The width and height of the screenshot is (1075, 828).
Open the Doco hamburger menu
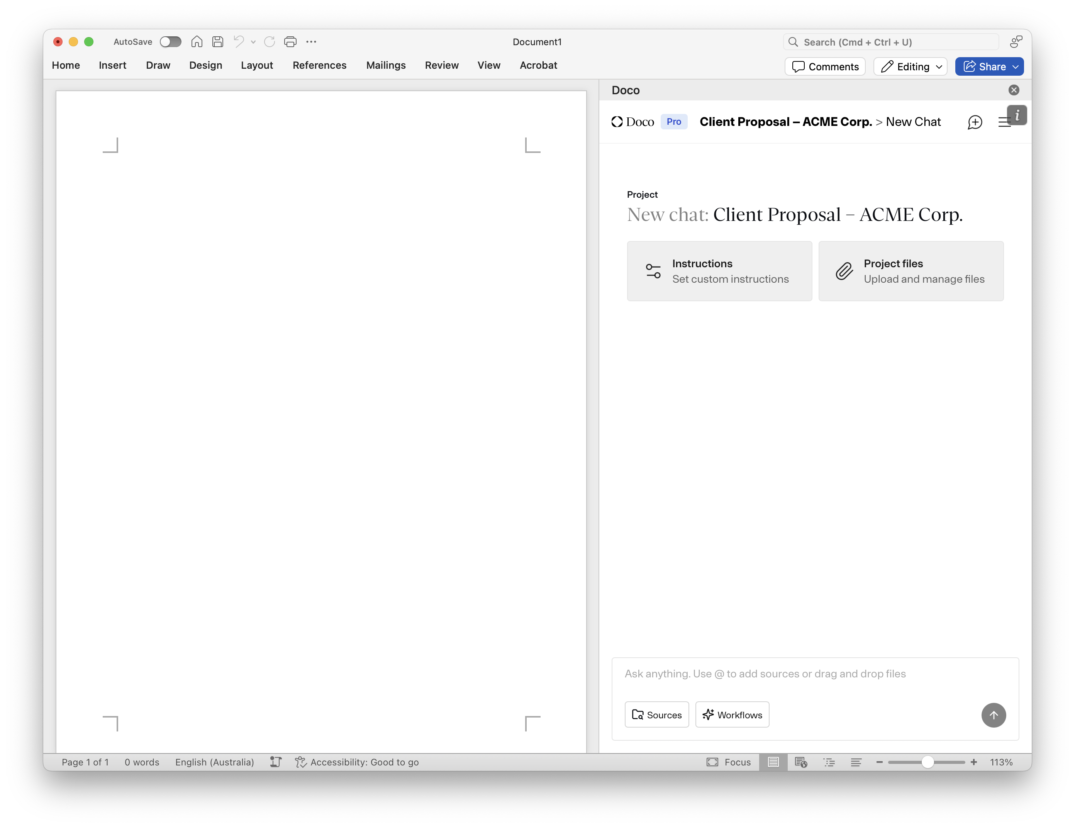[x=1005, y=122]
